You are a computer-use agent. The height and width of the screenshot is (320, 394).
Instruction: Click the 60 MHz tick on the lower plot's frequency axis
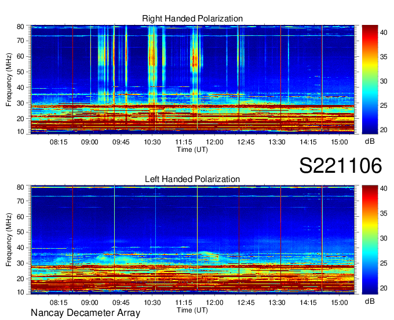[x=20, y=217]
